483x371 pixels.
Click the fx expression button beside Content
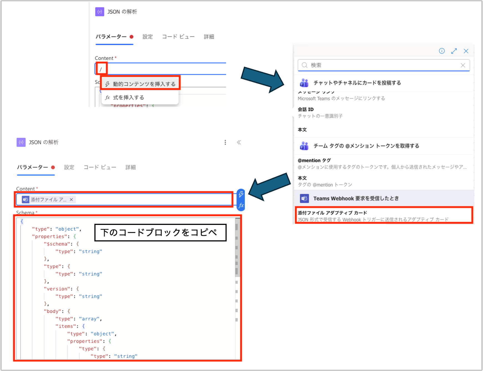coord(241,205)
